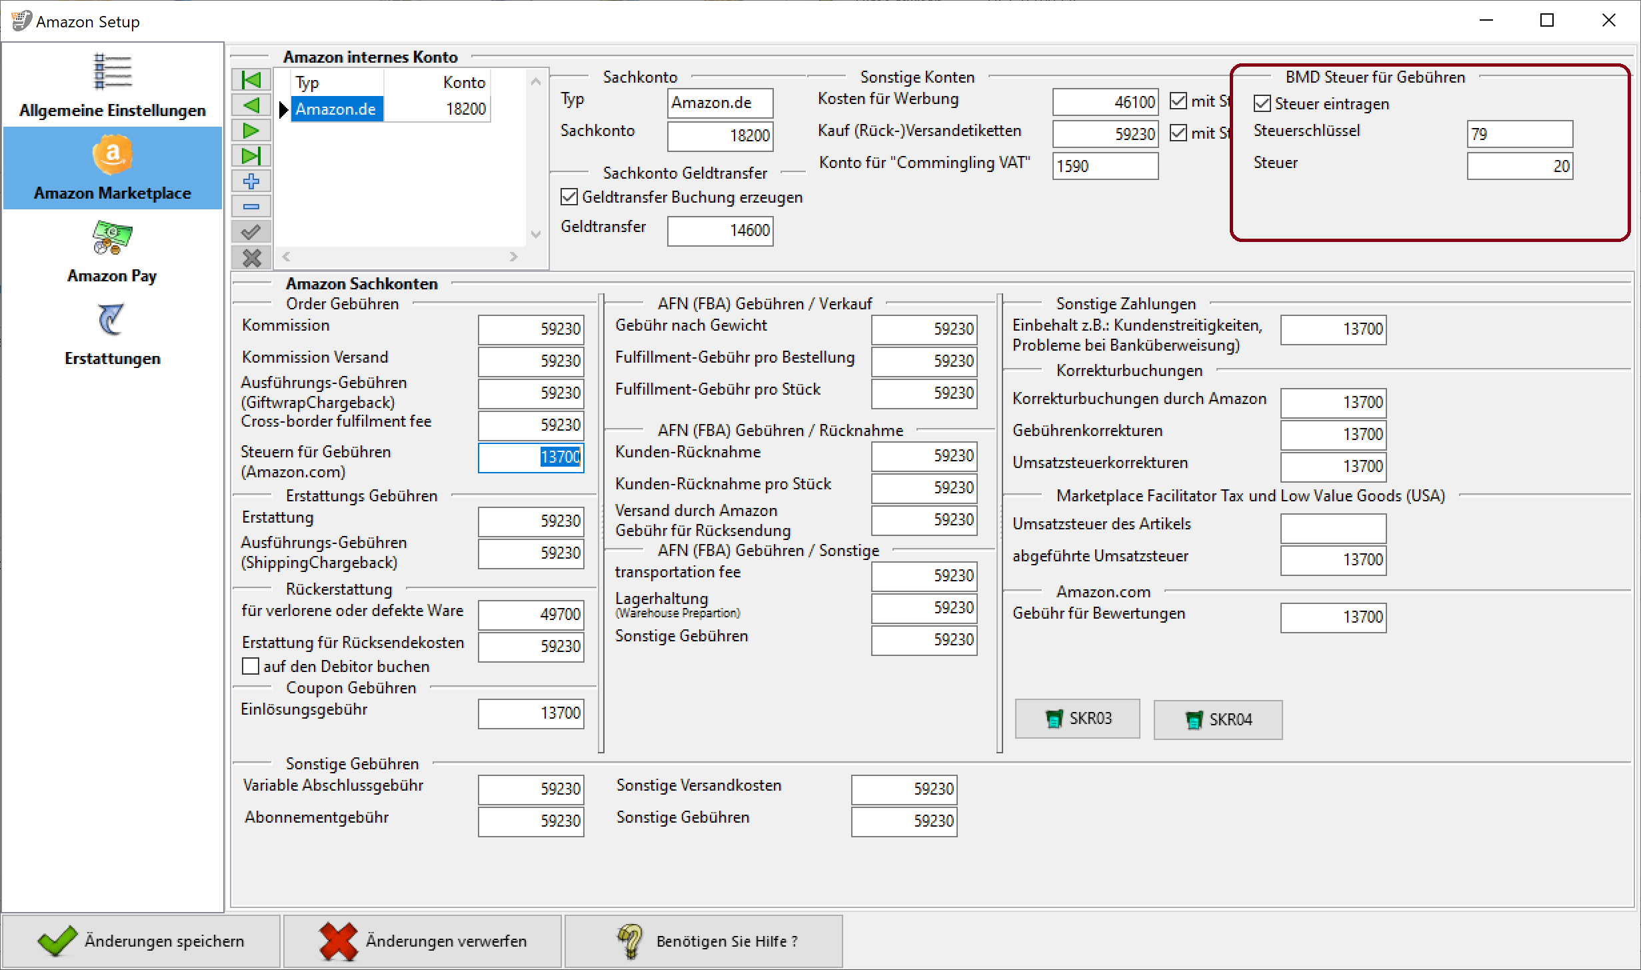
Task: Jump to last record in navigator
Action: click(251, 156)
